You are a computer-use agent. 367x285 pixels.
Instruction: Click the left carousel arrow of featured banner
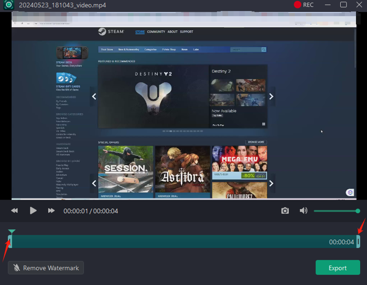click(x=94, y=96)
